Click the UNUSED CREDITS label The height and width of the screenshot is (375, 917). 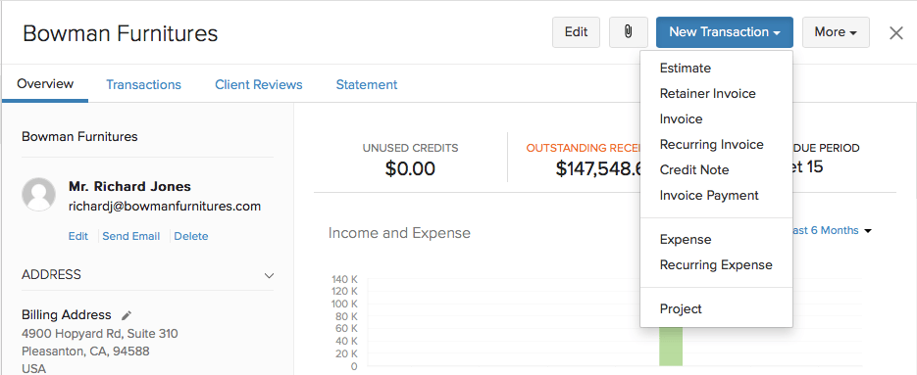411,149
